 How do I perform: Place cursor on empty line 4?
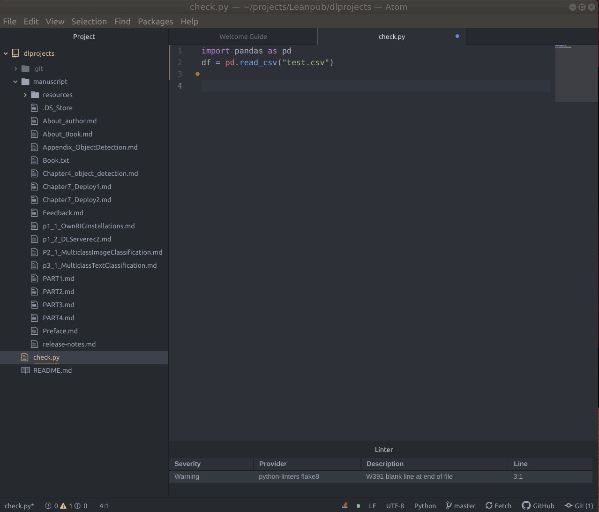[x=376, y=86]
